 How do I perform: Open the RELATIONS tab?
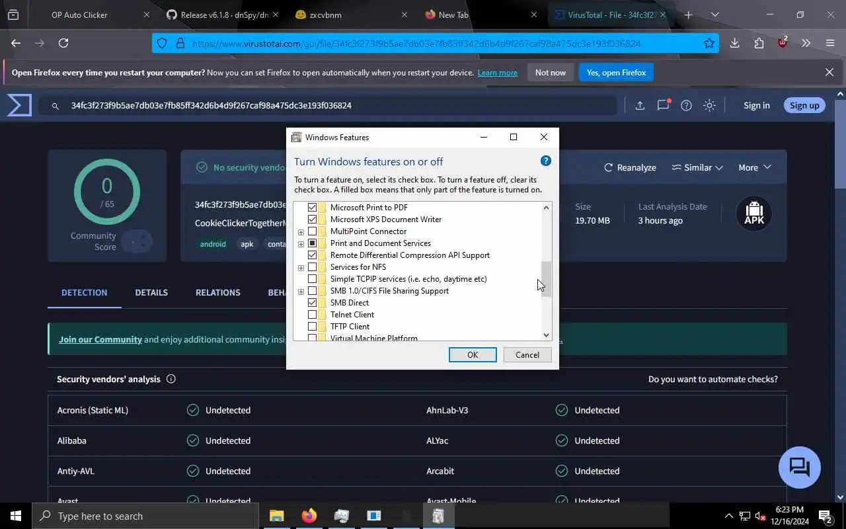(217, 292)
